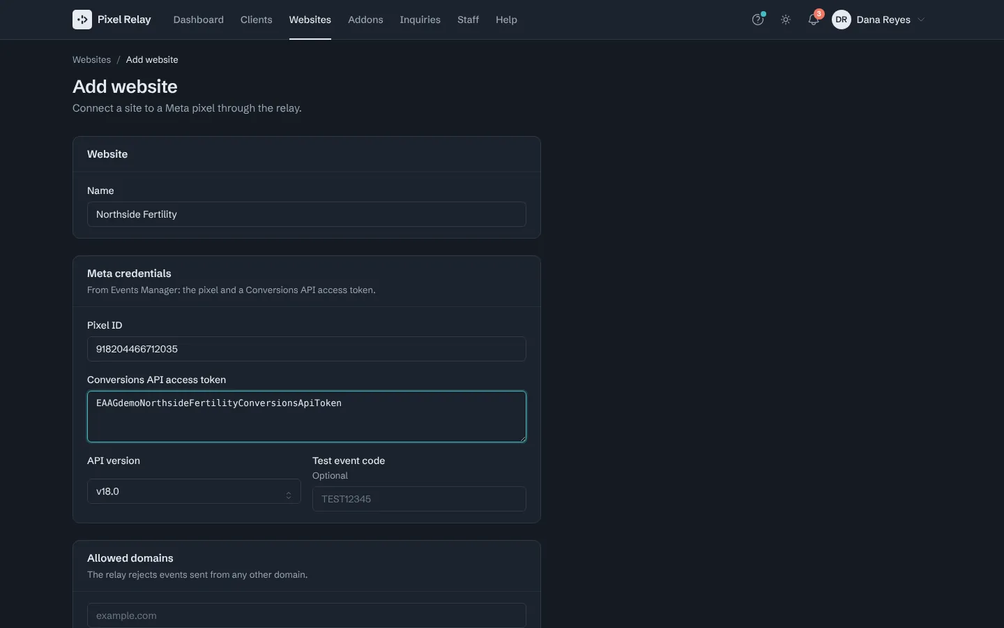Screen dimensions: 1004x628
Task: Open the API version v18.0 dropdown
Action: coord(194,491)
